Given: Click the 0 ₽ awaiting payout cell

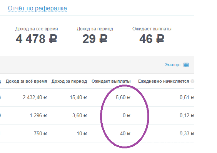Looking at the screenshot, I should point(127,115).
